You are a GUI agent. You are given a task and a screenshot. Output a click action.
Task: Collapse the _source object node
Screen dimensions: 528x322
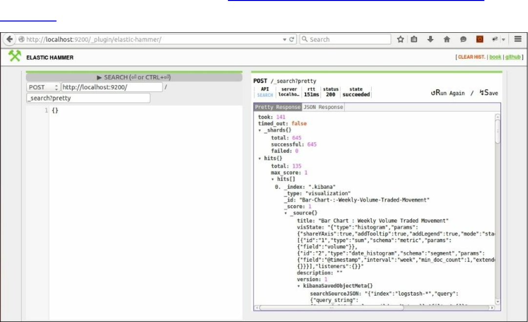(286, 214)
